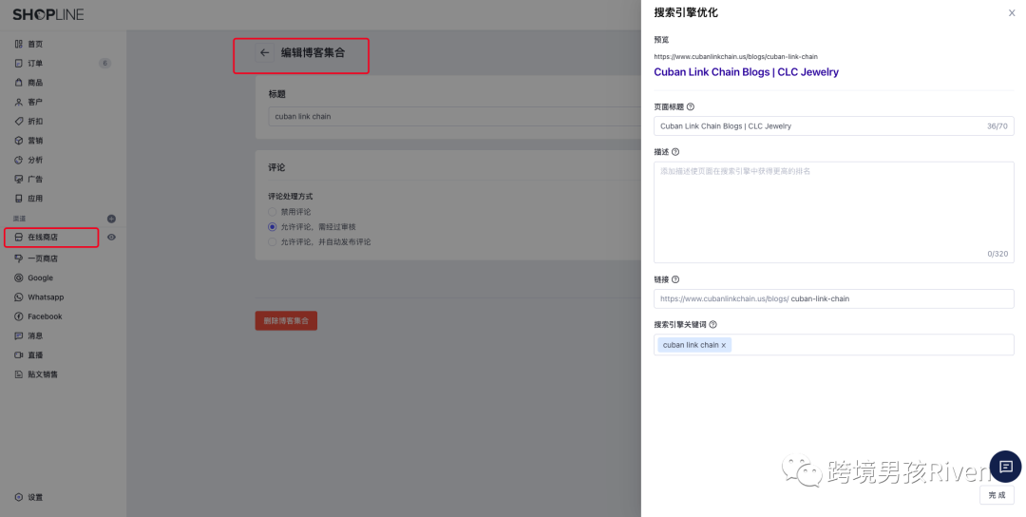Click the 搜索引擎关键词 keywords field
This screenshot has width=1026, height=517.
[834, 345]
